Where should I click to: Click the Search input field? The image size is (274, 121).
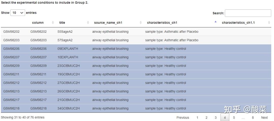click(x=248, y=13)
